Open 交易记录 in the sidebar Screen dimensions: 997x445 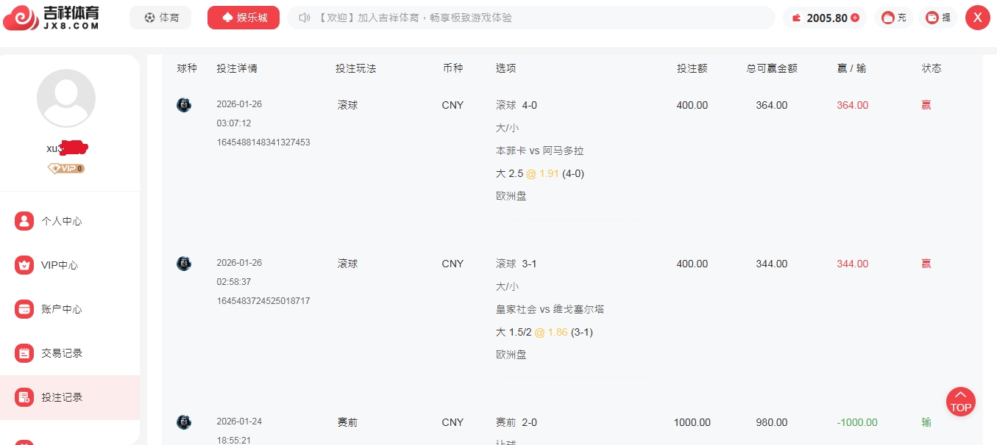click(x=62, y=353)
